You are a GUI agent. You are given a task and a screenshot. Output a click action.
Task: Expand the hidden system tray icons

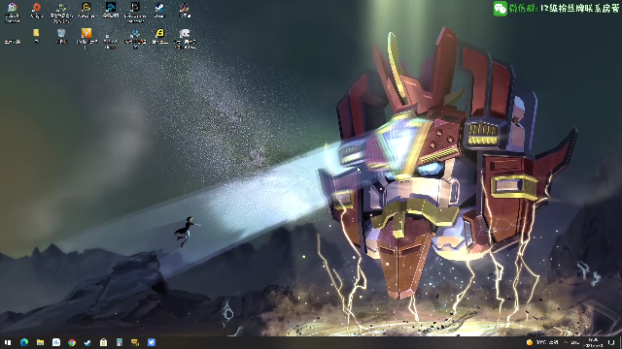pyautogui.click(x=566, y=342)
